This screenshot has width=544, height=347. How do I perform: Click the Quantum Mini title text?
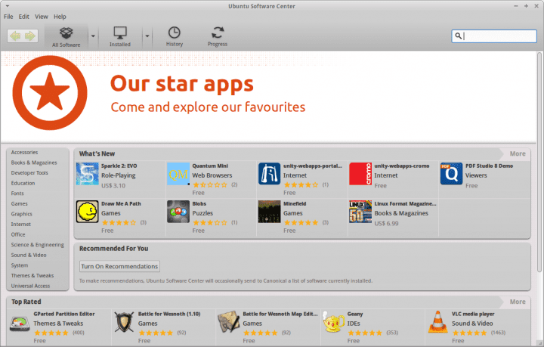(x=210, y=166)
